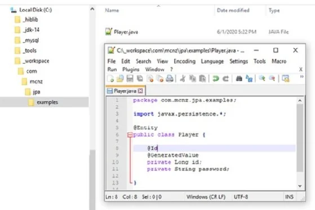Viewport: 315px width, 210px height.
Task: Sort Explorer files by Date modified column
Action: tap(233, 10)
